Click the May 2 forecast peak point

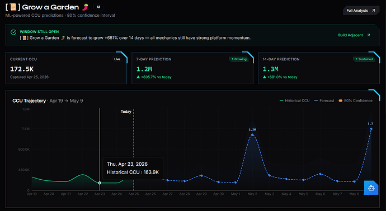[252, 135]
